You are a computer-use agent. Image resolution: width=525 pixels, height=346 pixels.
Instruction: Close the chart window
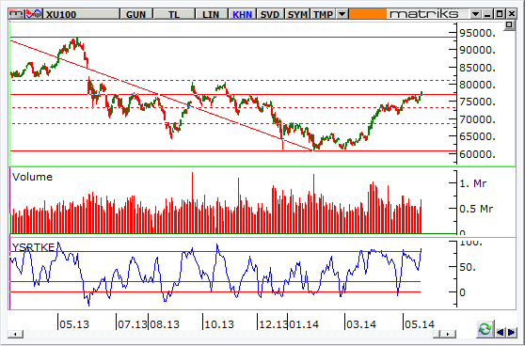click(x=511, y=14)
